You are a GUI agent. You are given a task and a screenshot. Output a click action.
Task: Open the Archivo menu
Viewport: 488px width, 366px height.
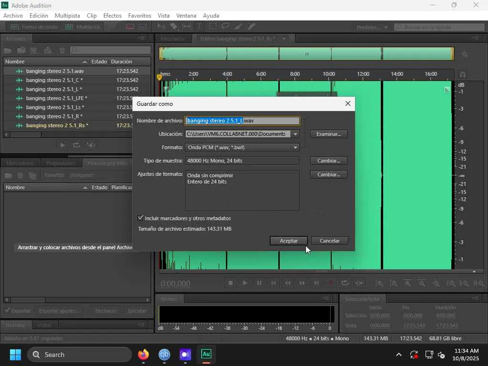13,16
